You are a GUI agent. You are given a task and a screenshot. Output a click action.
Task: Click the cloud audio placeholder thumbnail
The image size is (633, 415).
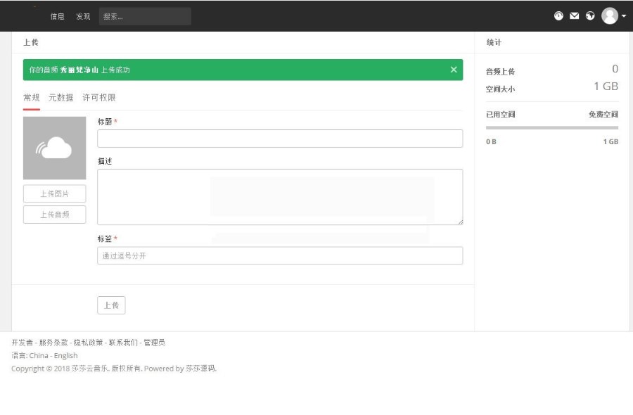click(x=55, y=148)
